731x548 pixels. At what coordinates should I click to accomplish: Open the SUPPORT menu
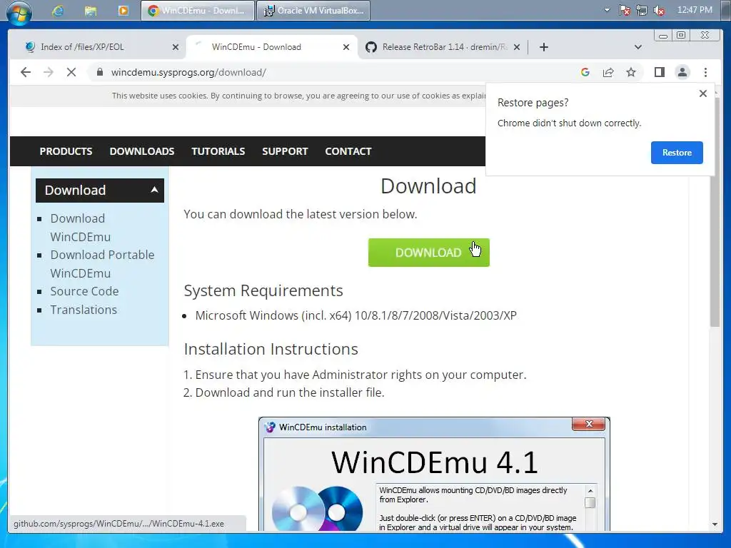[x=285, y=151]
